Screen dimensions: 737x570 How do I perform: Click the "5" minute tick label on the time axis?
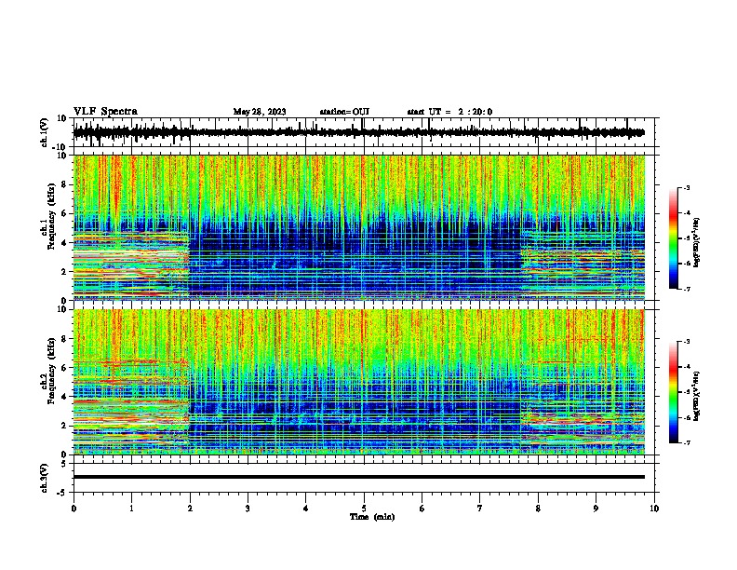[x=364, y=509]
